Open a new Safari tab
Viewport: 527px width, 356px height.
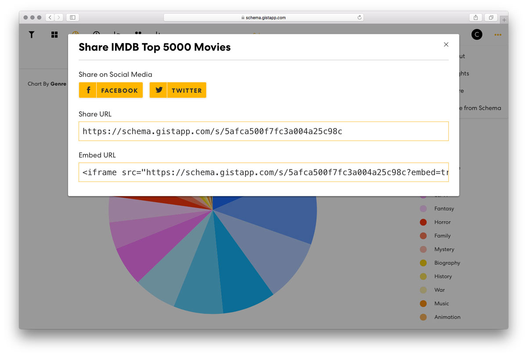(x=505, y=20)
